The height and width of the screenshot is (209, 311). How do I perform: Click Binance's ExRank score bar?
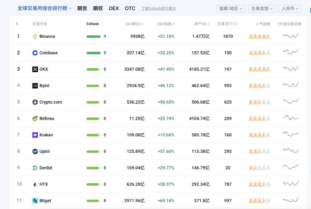click(x=94, y=36)
